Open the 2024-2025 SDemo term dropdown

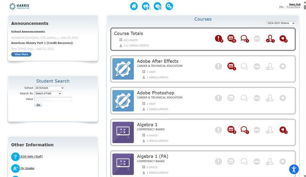coord(281,23)
